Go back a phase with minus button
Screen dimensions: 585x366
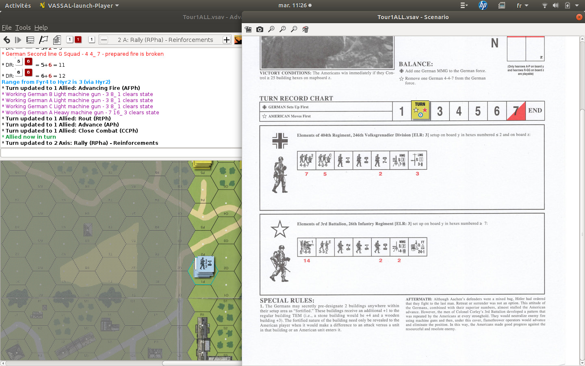pyautogui.click(x=104, y=40)
